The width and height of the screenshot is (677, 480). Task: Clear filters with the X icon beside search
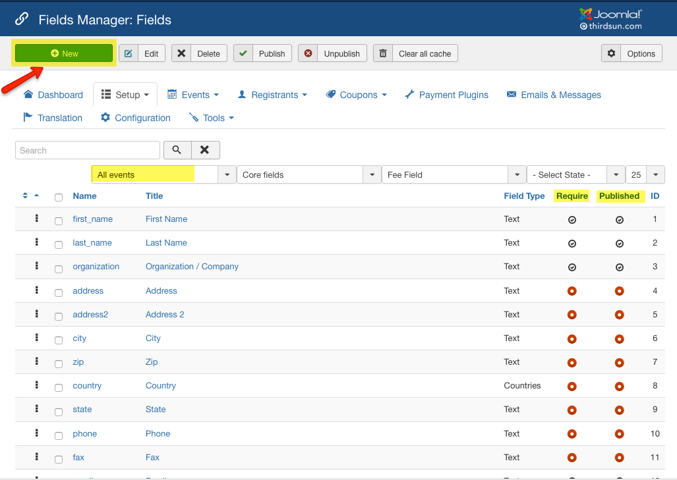coord(204,150)
